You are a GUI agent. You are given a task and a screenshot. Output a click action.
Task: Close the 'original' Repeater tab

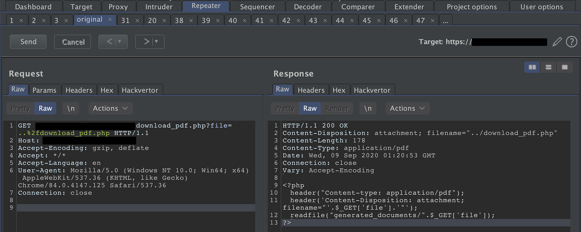110,20
